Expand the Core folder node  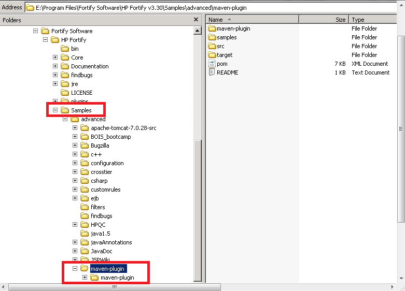(x=55, y=57)
